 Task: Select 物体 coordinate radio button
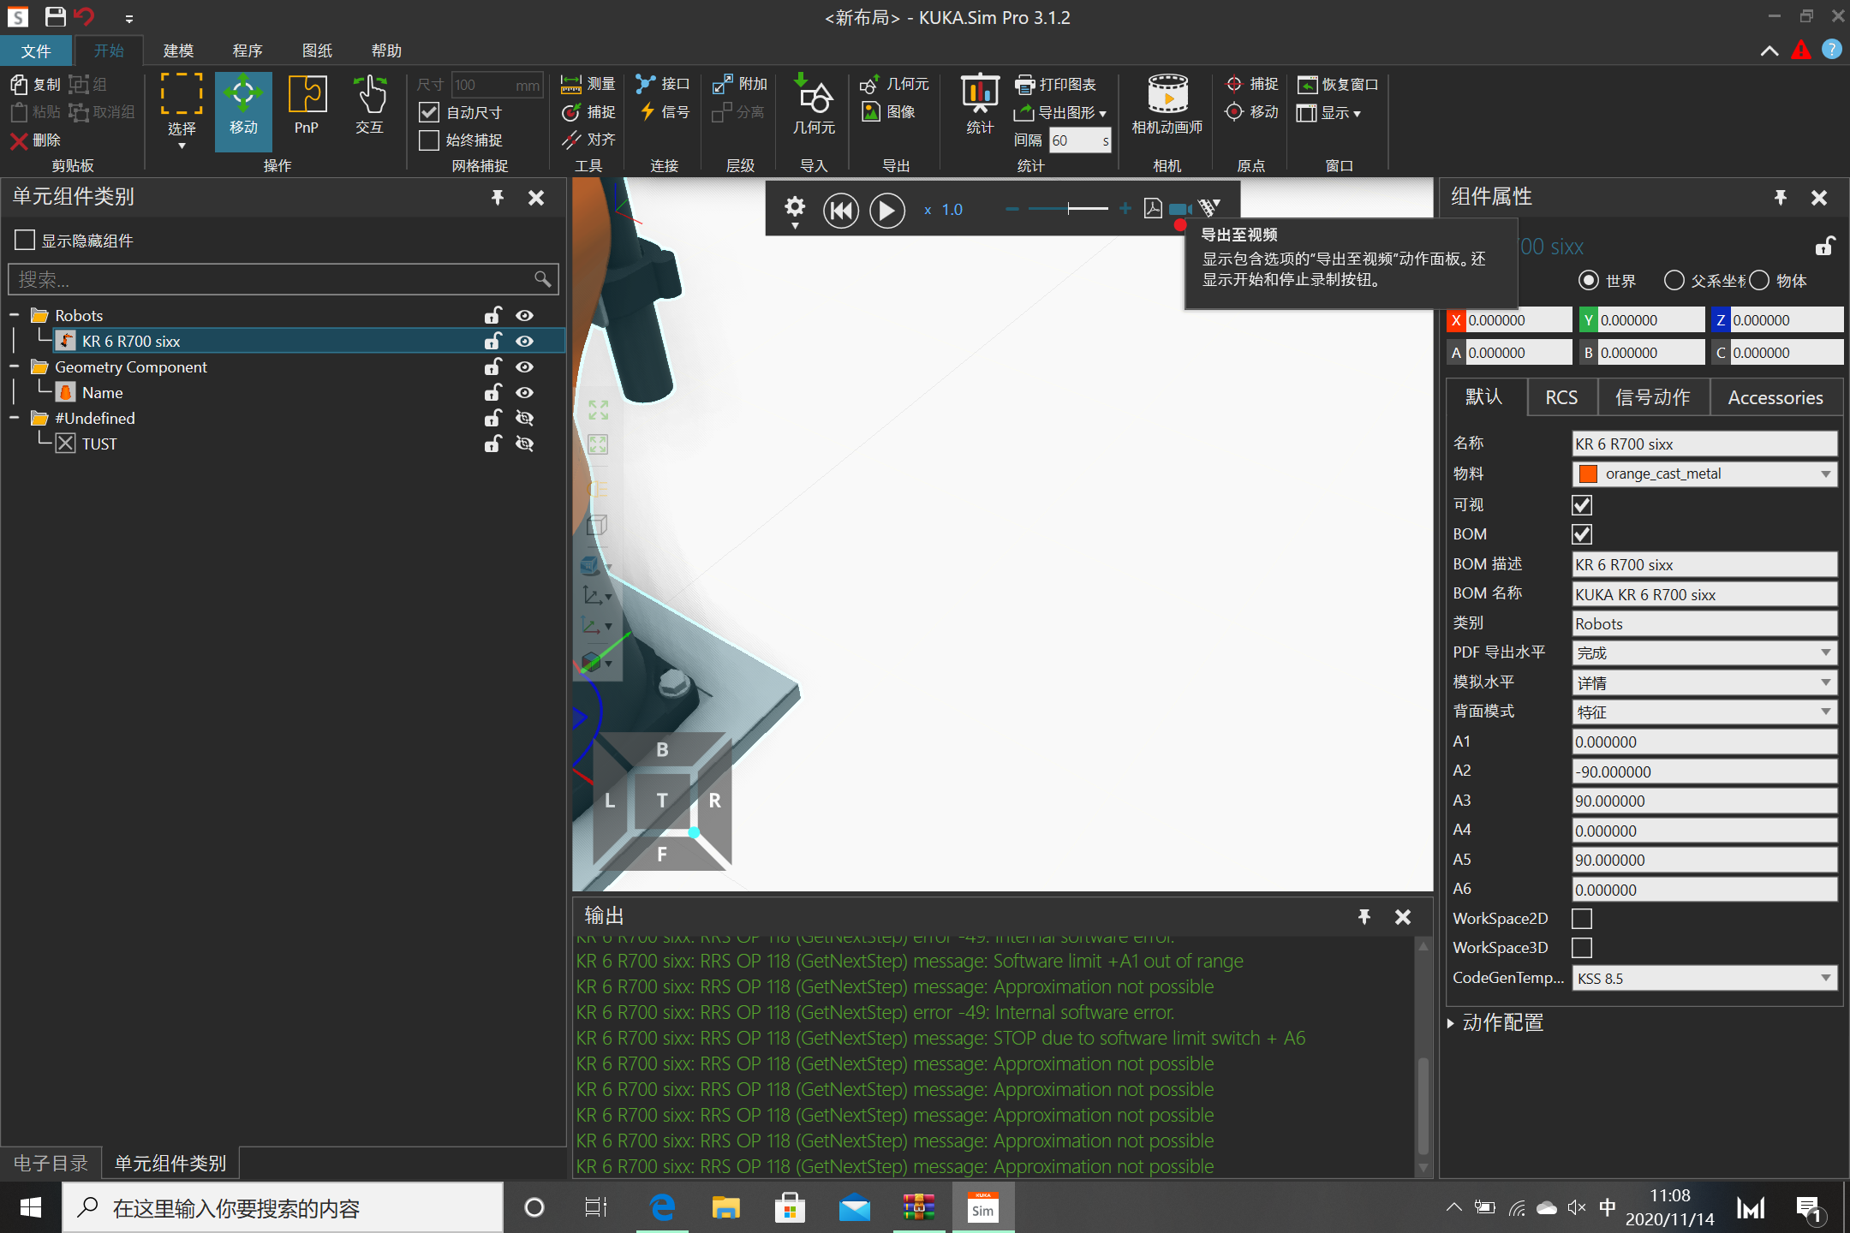click(1759, 280)
